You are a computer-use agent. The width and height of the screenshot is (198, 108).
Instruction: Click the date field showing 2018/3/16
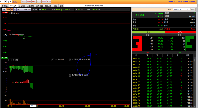coord(178,9)
